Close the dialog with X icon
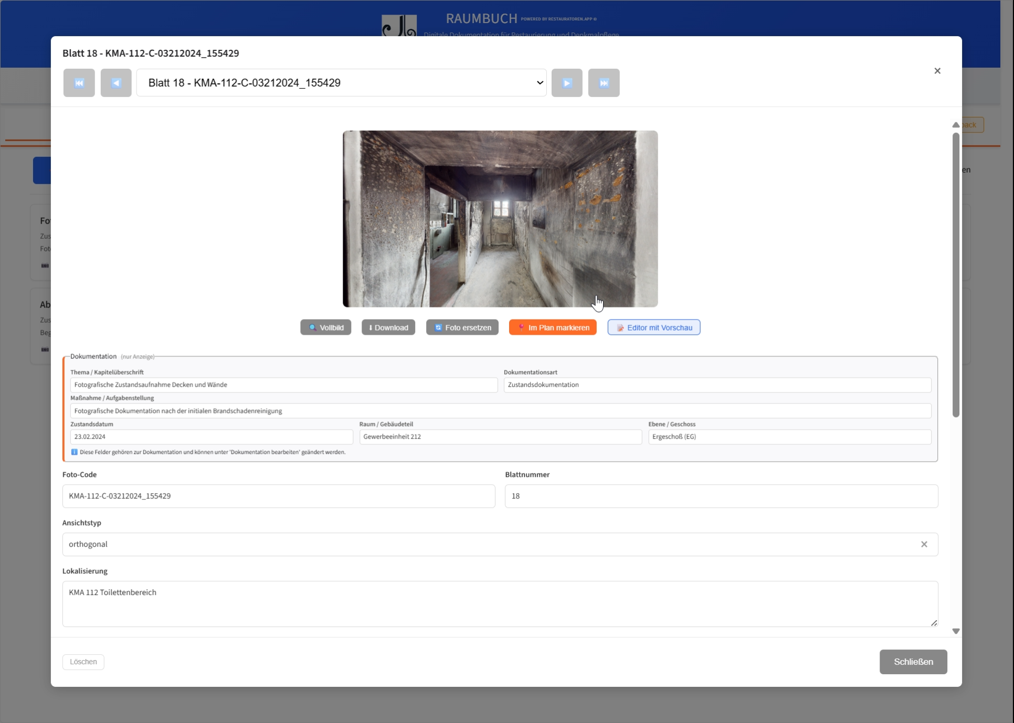Viewport: 1014px width, 723px height. coord(937,71)
